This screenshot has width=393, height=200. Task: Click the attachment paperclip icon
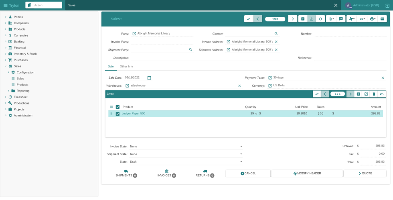pos(330,19)
